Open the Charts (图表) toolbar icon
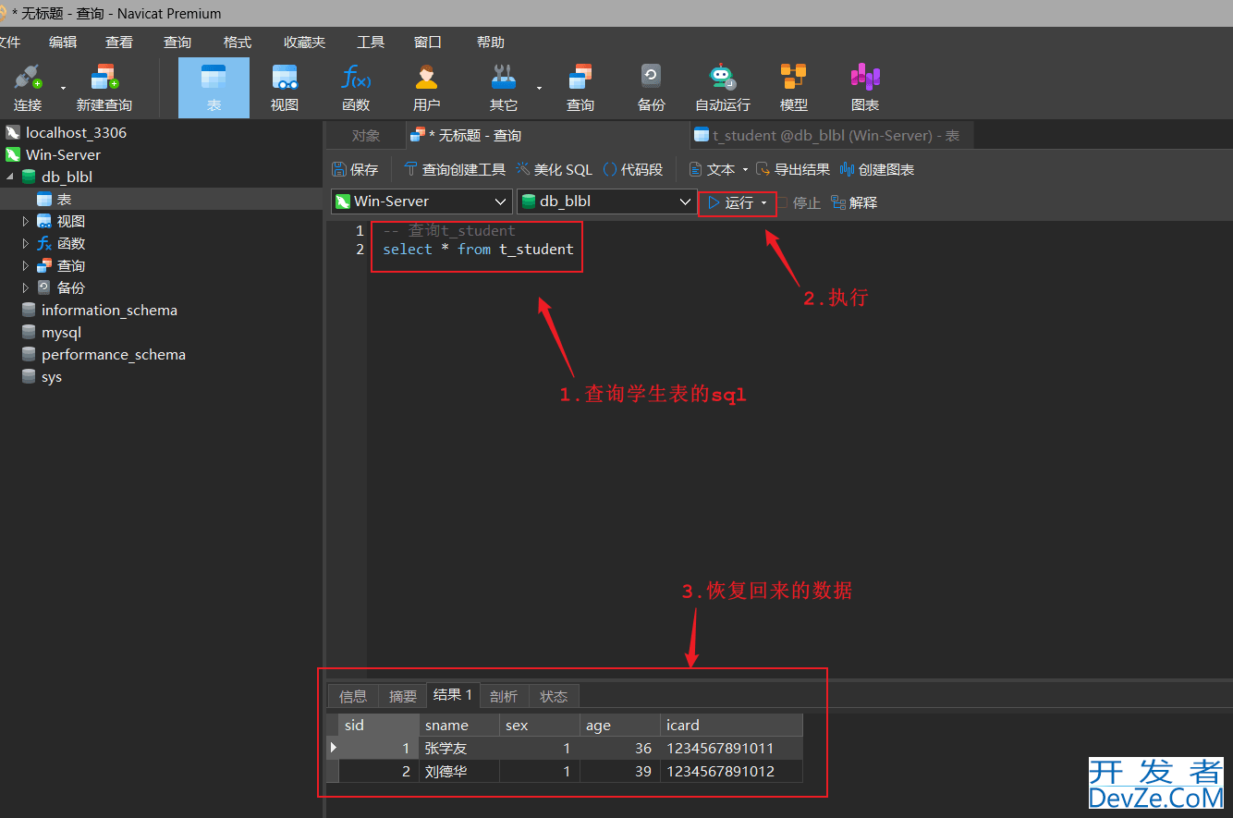 pos(865,88)
